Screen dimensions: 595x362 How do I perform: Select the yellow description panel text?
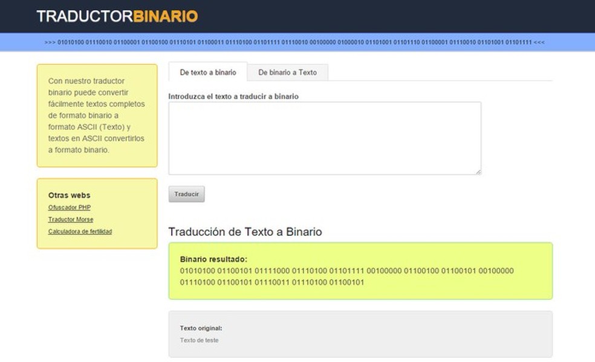(x=97, y=116)
